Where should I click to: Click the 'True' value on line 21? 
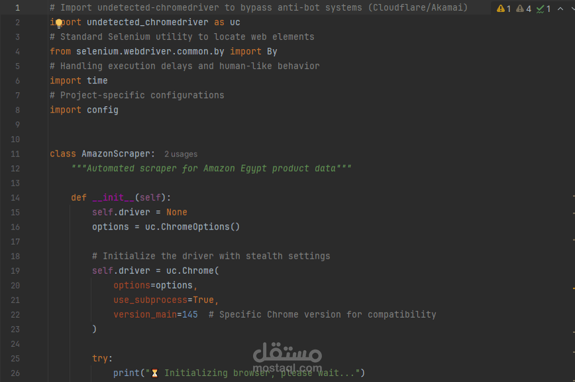[203, 300]
